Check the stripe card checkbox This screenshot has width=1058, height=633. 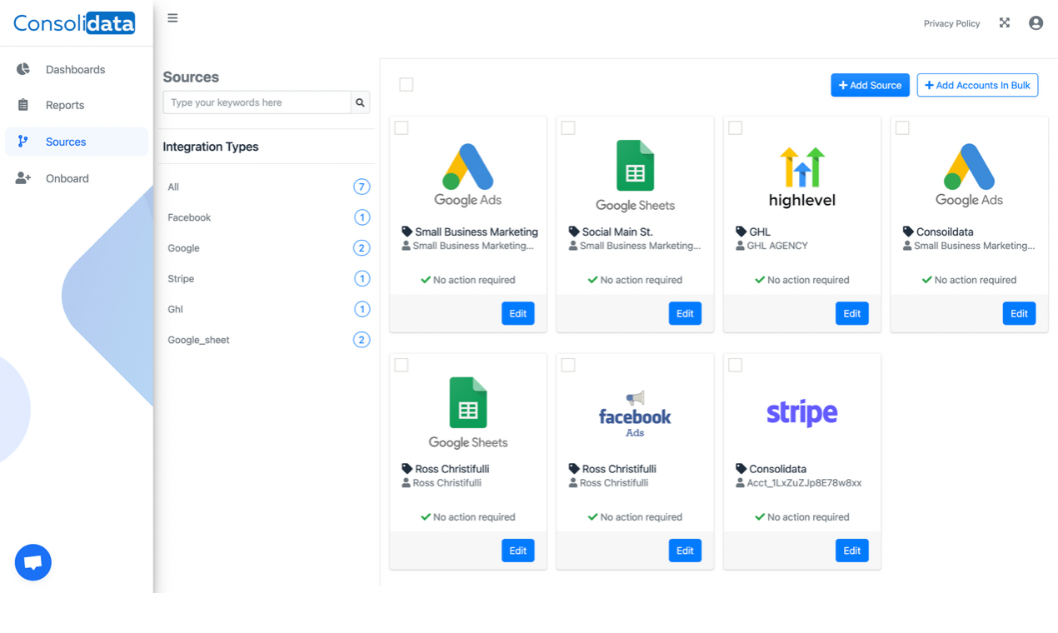click(x=735, y=365)
